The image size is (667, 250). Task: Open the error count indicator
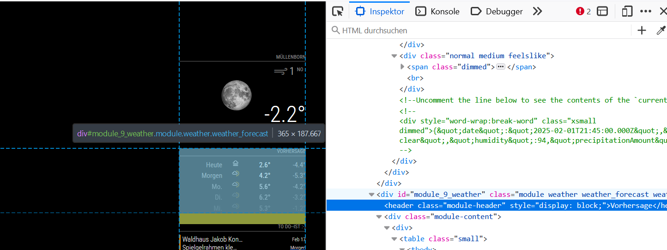tap(583, 12)
